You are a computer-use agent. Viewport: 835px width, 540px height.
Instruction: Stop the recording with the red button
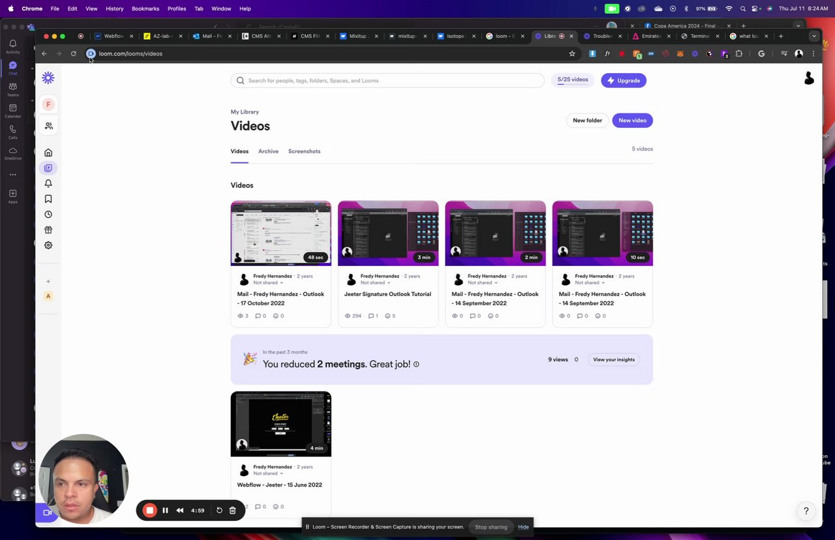pyautogui.click(x=150, y=511)
